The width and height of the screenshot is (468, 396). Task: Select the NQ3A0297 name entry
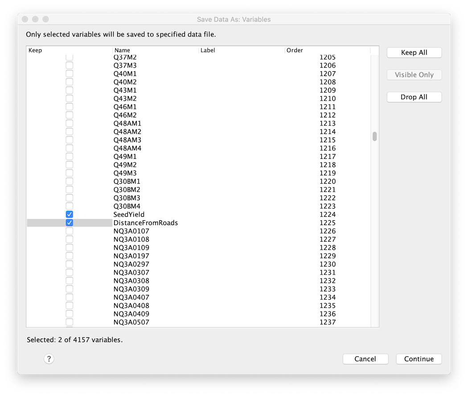[131, 264]
